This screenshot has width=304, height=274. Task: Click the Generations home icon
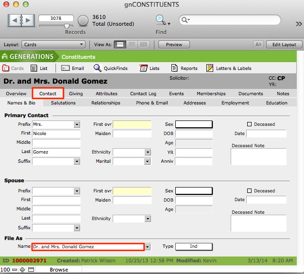(5, 57)
